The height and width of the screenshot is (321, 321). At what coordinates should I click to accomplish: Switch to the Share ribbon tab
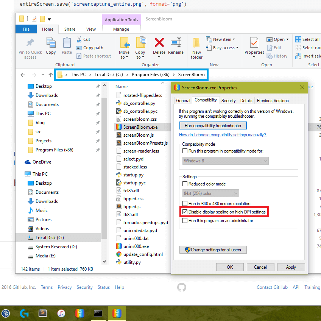coord(70,29)
